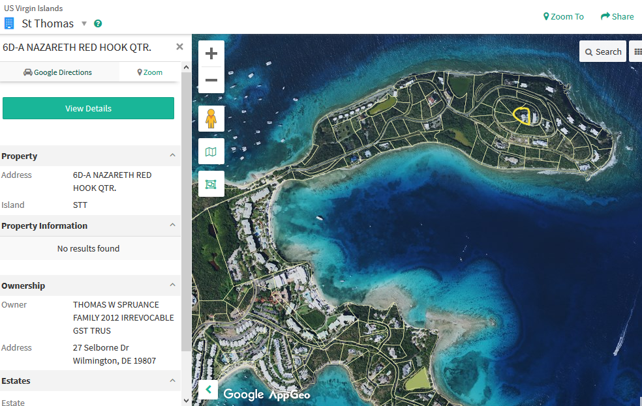Open the basemap selector map icon
Viewport: 642px width, 406px height.
(211, 152)
